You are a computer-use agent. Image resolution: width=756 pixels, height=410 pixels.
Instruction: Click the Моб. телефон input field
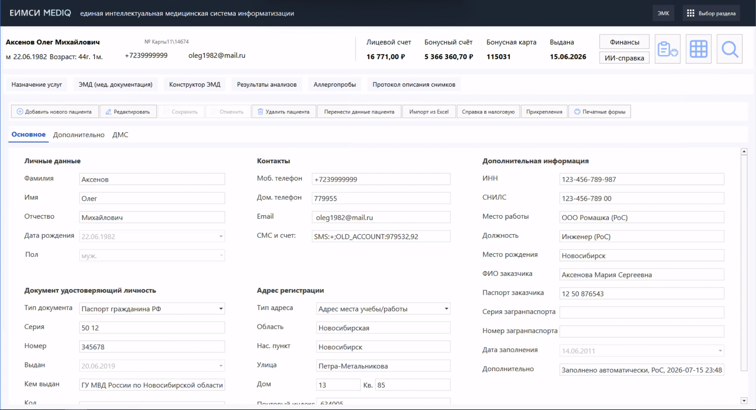click(381, 179)
